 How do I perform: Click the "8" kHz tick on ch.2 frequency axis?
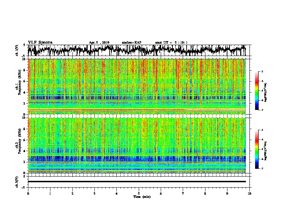pyautogui.click(x=25, y=129)
